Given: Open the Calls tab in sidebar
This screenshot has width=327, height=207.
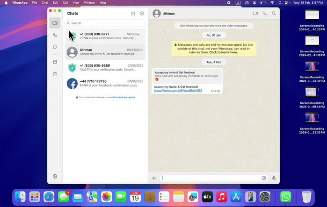Looking at the screenshot, I should 55,35.
